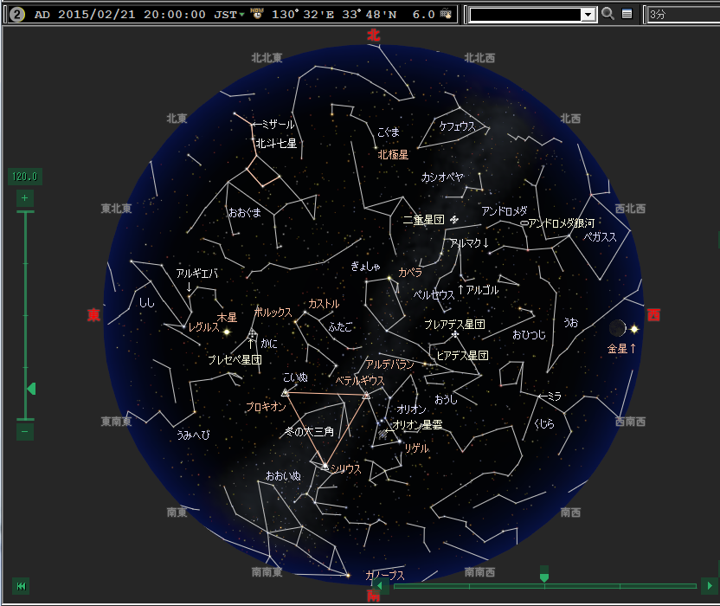Image resolution: width=720 pixels, height=606 pixels.
Task: Click the date and time display
Action: point(119,14)
